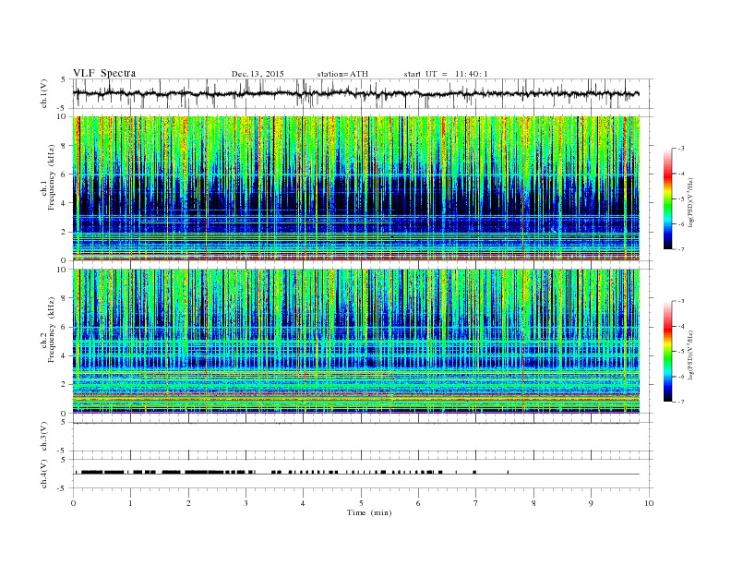Screen dimensions: 731x565
Task: Click the "-3" label on ch.1 color bar
Action: click(680, 149)
